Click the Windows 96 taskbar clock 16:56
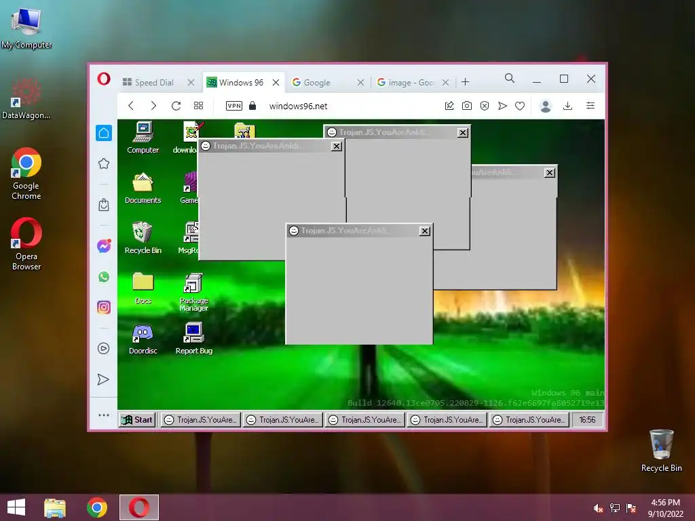 587,419
